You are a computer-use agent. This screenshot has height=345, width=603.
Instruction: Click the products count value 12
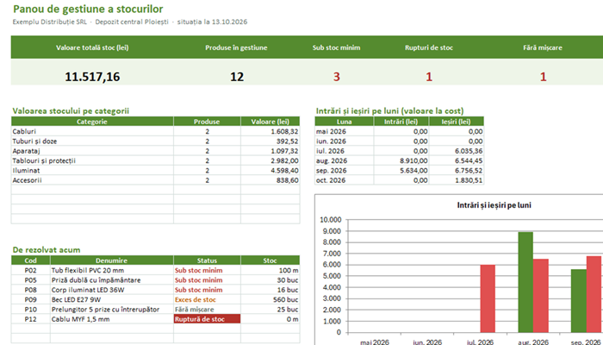pos(237,77)
